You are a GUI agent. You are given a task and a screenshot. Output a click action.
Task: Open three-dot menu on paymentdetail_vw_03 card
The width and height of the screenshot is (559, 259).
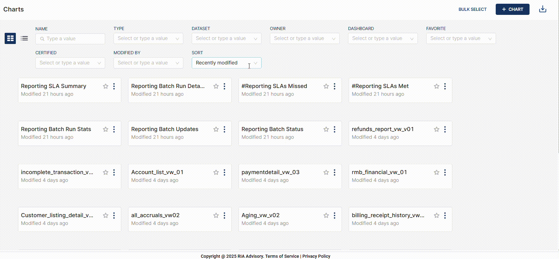point(334,173)
